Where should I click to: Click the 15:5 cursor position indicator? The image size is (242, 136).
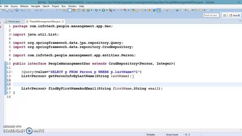(x=187, y=134)
